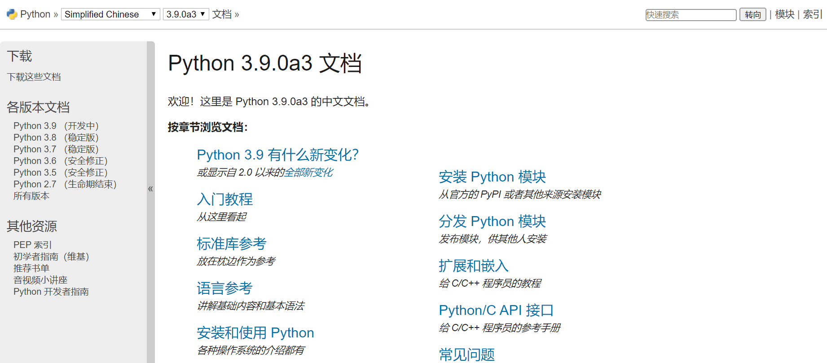
Task: Click the 全部新变化 link
Action: click(x=309, y=173)
